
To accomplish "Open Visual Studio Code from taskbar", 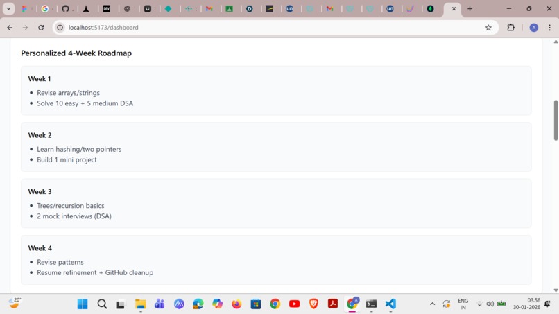I will [x=390, y=304].
